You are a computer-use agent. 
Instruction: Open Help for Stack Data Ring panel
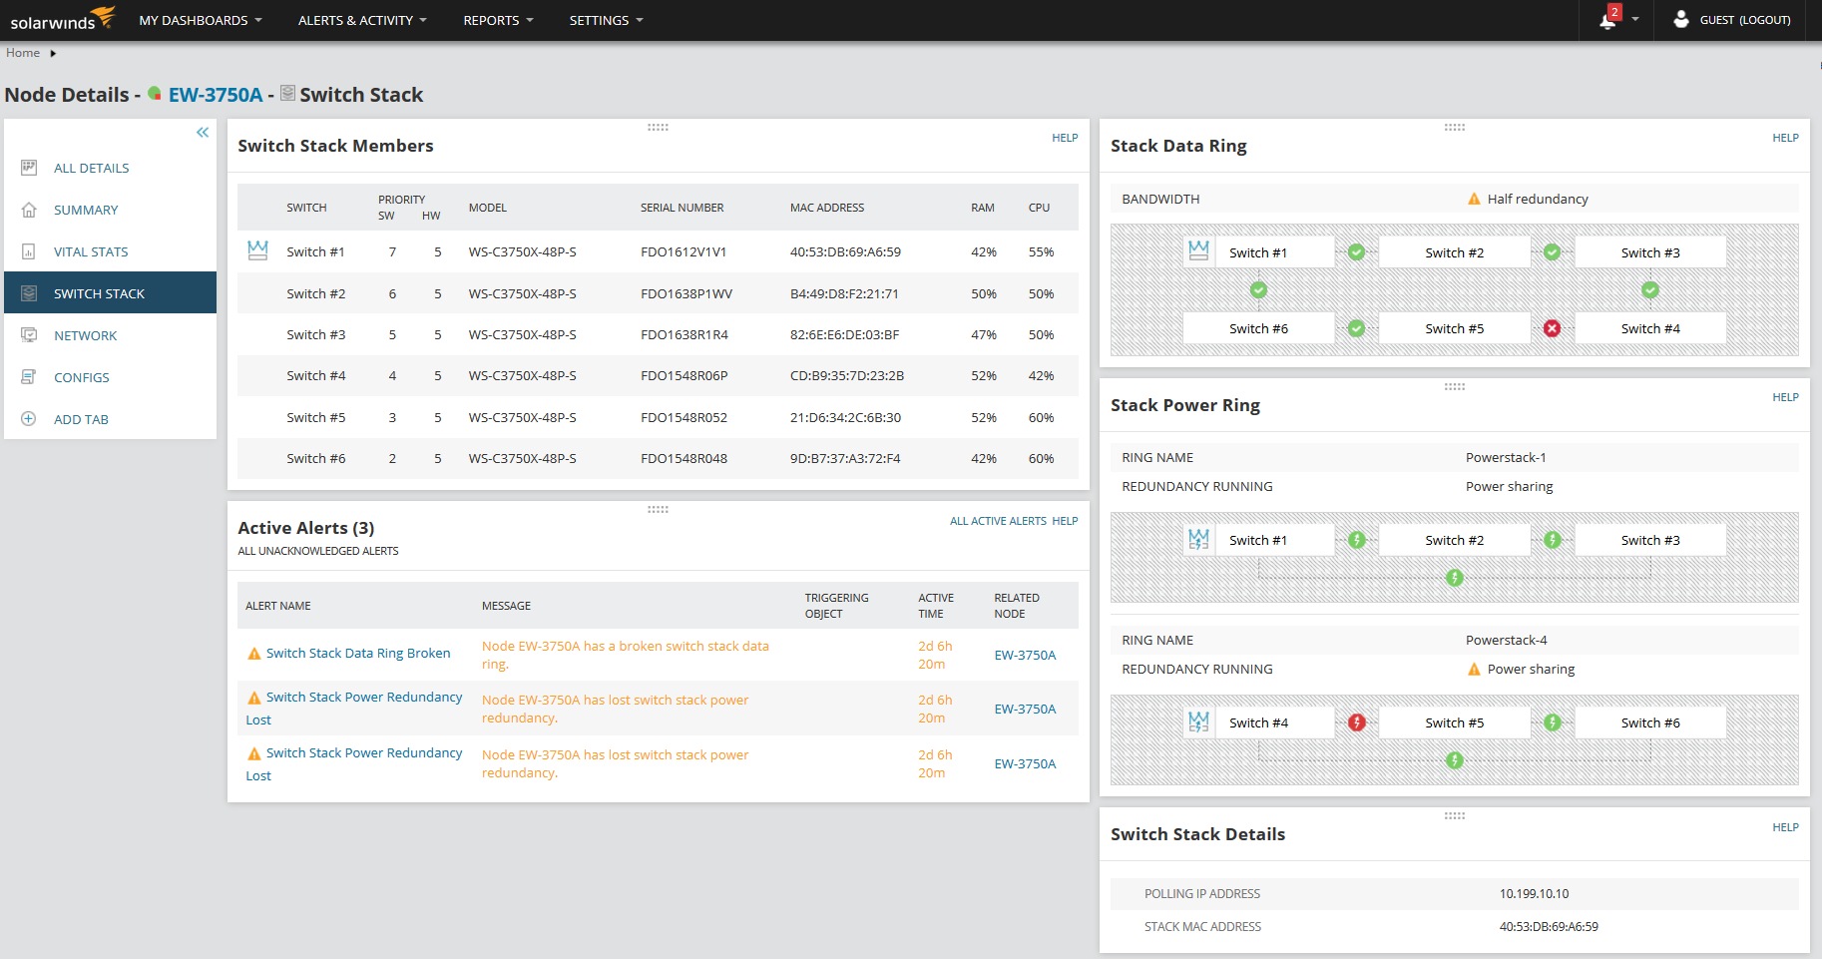[x=1785, y=138]
